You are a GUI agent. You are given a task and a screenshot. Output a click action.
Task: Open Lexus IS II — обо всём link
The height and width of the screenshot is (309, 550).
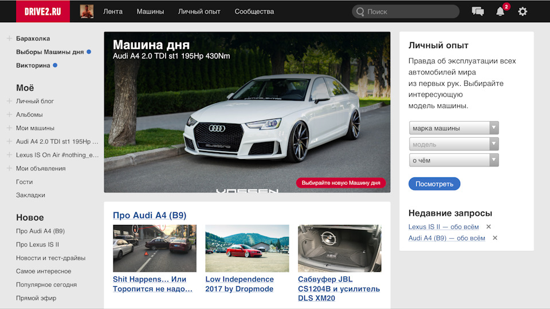tap(443, 227)
